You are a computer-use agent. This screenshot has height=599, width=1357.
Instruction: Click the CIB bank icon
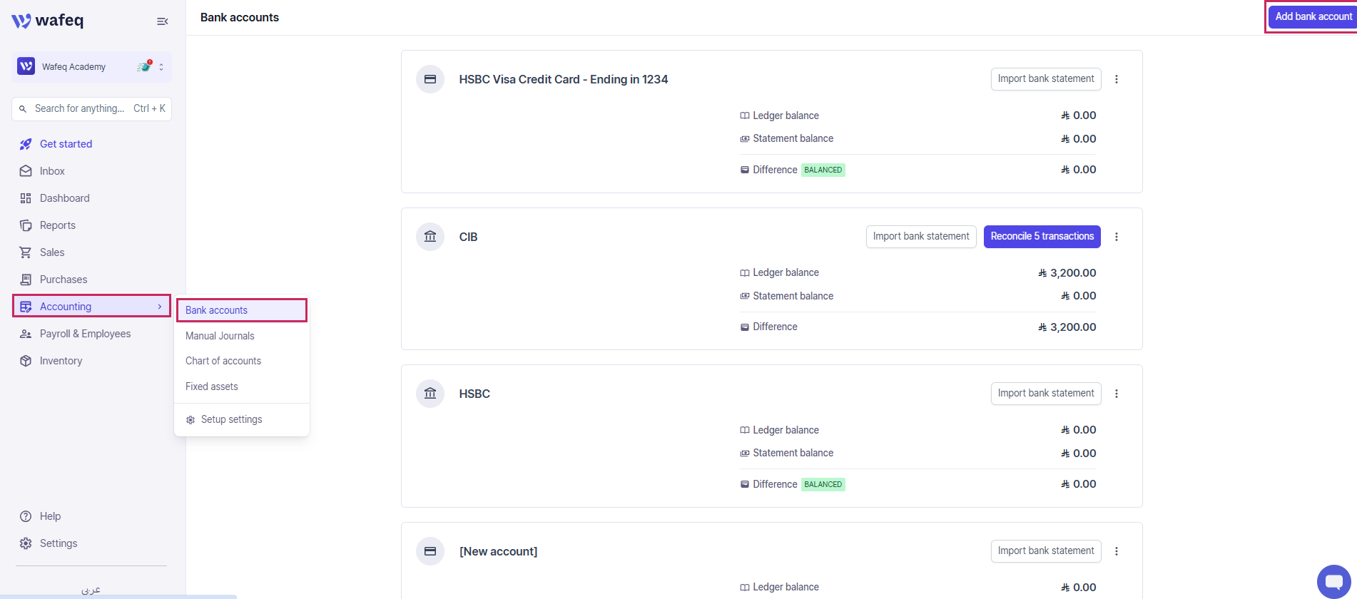[430, 237]
